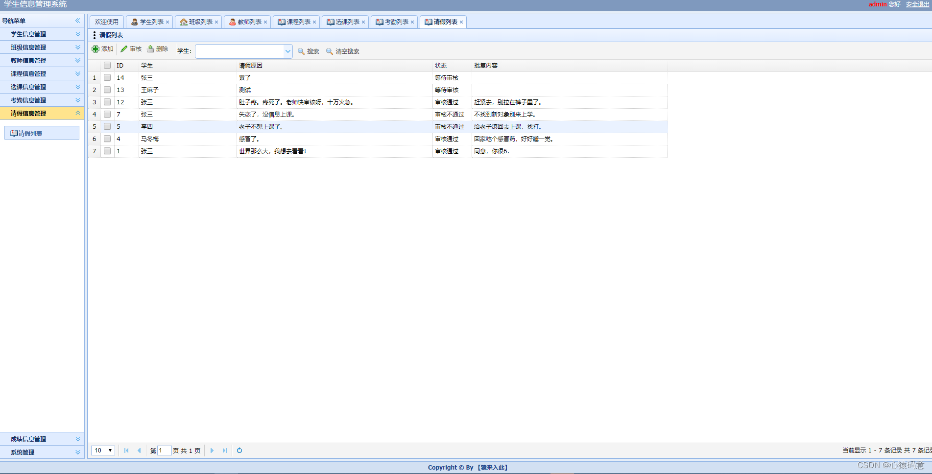The image size is (932, 474).
Task: Expand 系统管理 accordion section
Action: [x=42, y=452]
